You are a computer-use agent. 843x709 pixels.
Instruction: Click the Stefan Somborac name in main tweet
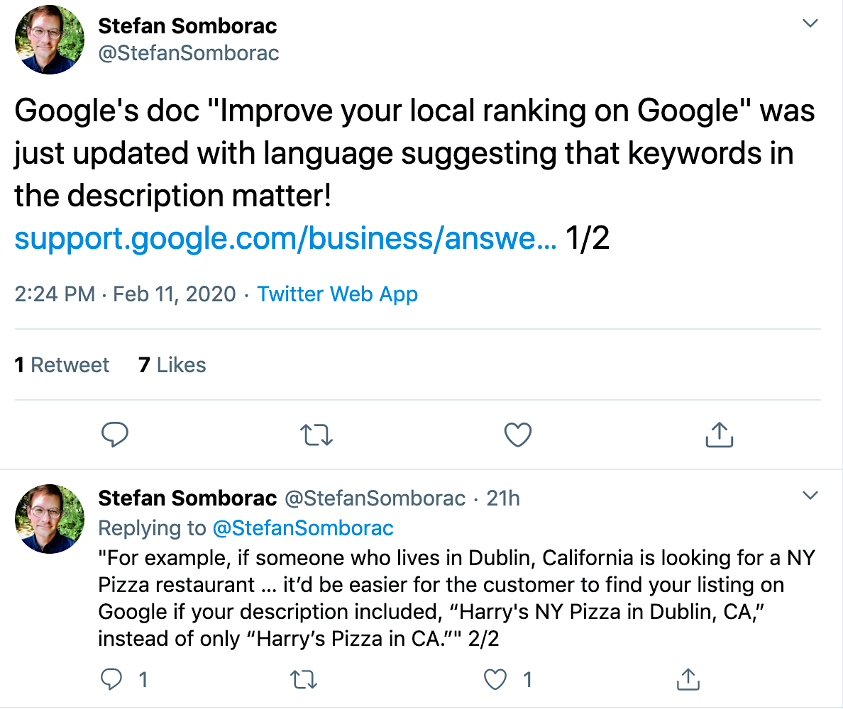pos(187,26)
